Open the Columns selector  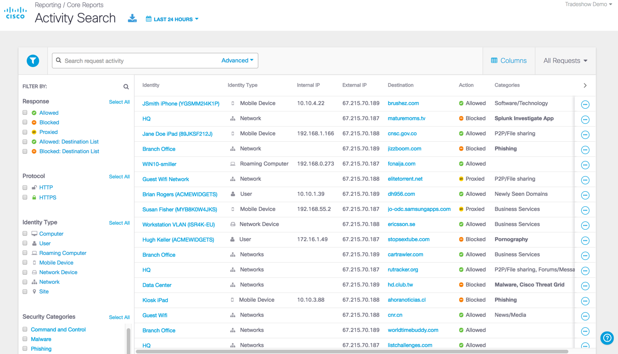[509, 61]
